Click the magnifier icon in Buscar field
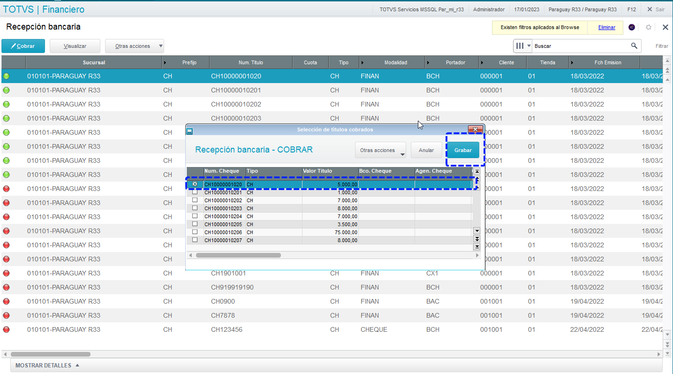 point(634,46)
